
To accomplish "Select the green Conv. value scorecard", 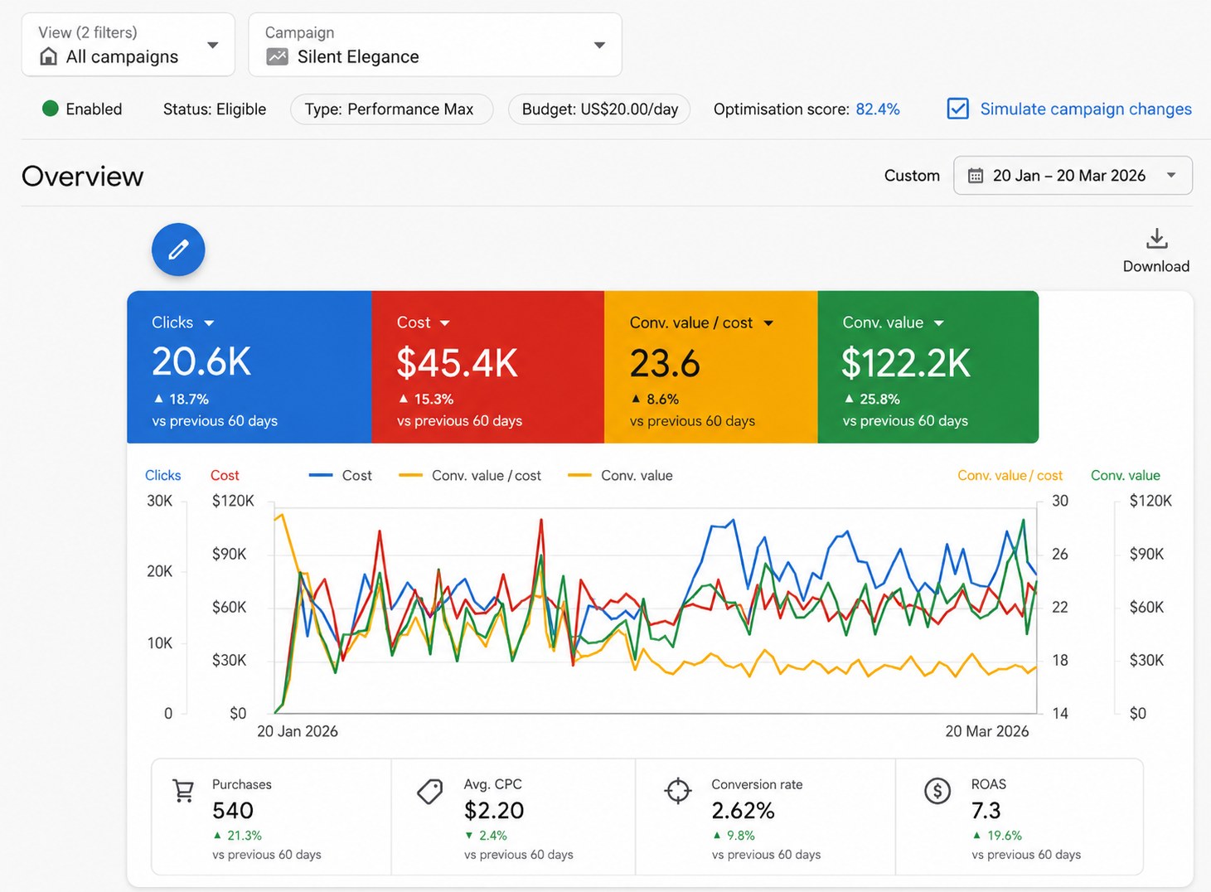I will 928,366.
